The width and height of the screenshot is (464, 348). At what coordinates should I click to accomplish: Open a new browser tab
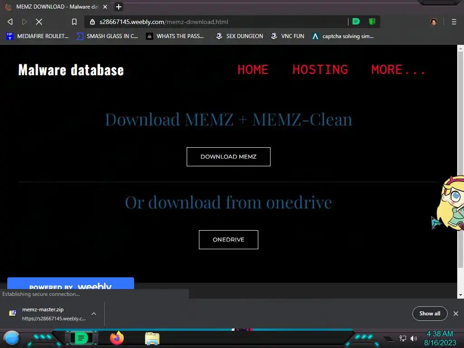(119, 7)
